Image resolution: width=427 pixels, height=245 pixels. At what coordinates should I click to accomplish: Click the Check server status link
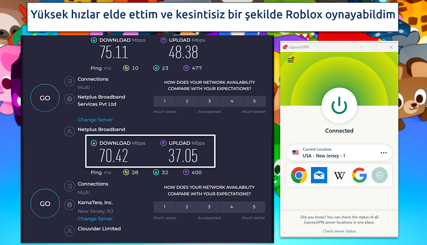339,231
